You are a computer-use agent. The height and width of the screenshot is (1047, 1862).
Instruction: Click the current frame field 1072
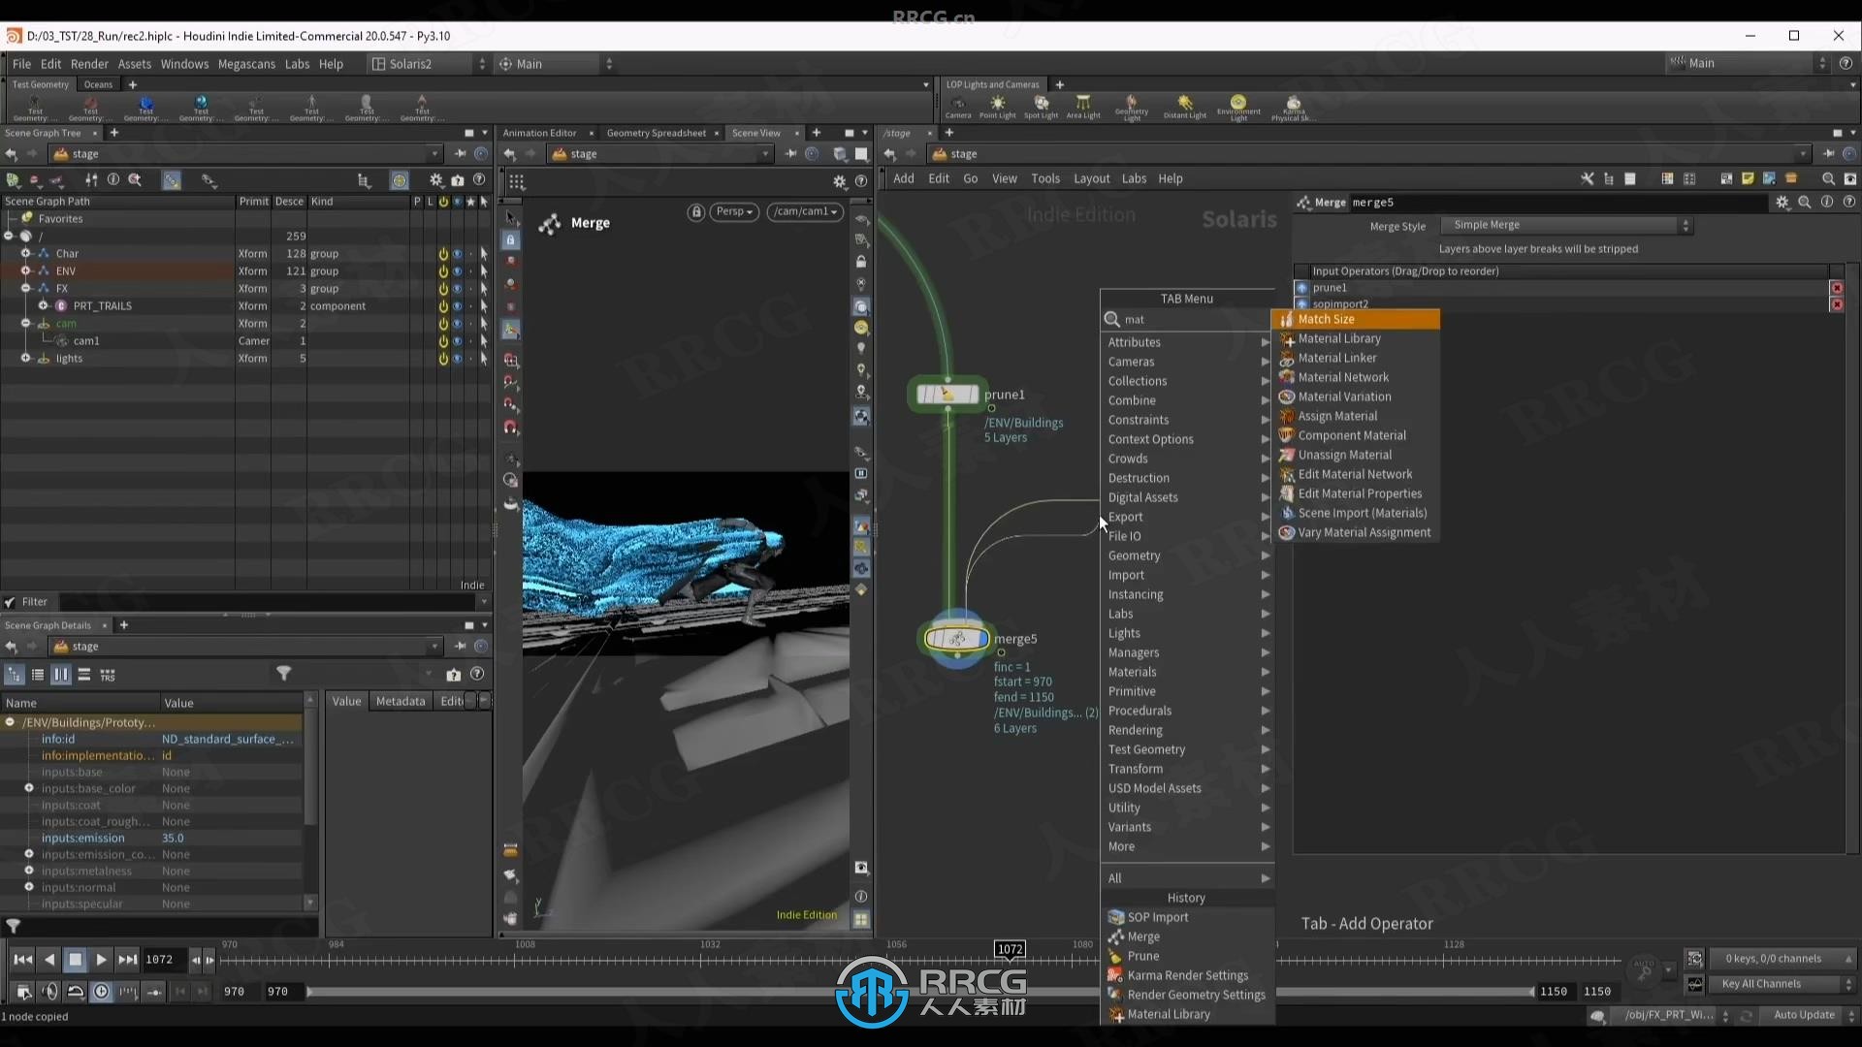pos(164,960)
